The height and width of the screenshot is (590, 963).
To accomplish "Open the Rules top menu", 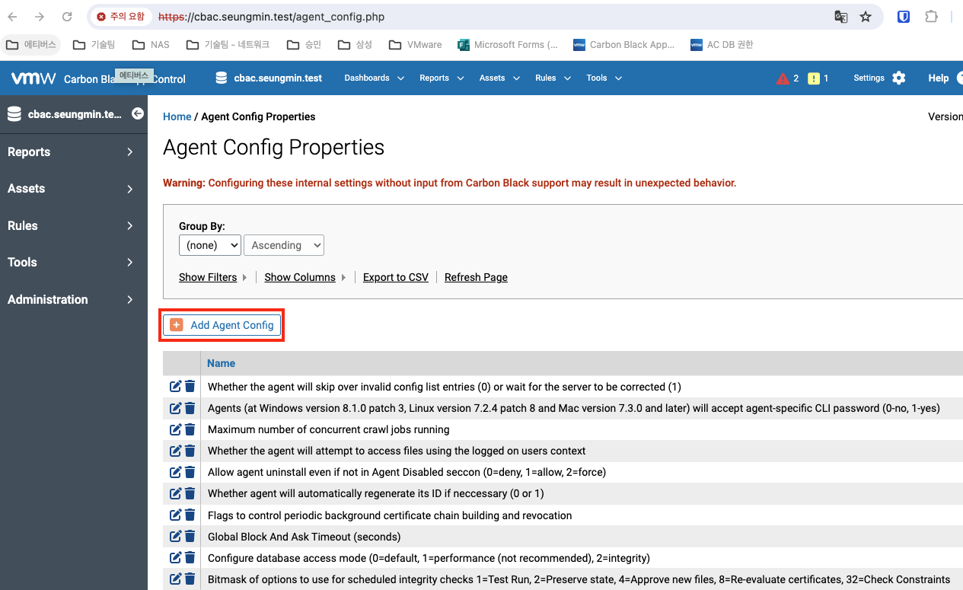I will click(x=553, y=78).
